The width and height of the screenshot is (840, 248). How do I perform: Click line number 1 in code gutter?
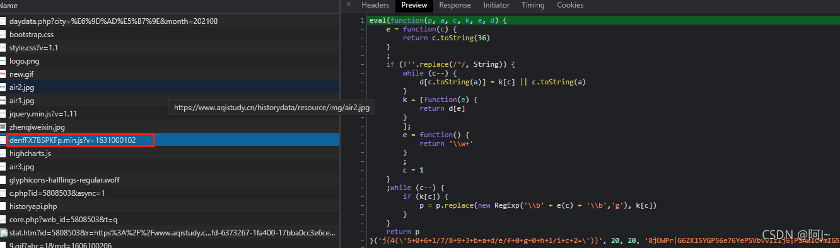(x=362, y=20)
